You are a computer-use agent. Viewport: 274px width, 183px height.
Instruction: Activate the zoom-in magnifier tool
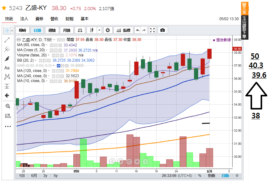(x=8, y=106)
